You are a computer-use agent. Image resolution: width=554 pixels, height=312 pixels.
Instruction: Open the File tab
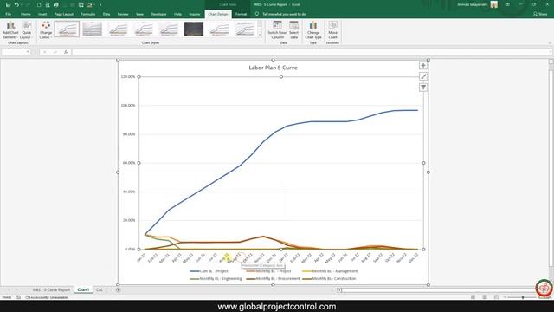[8, 14]
